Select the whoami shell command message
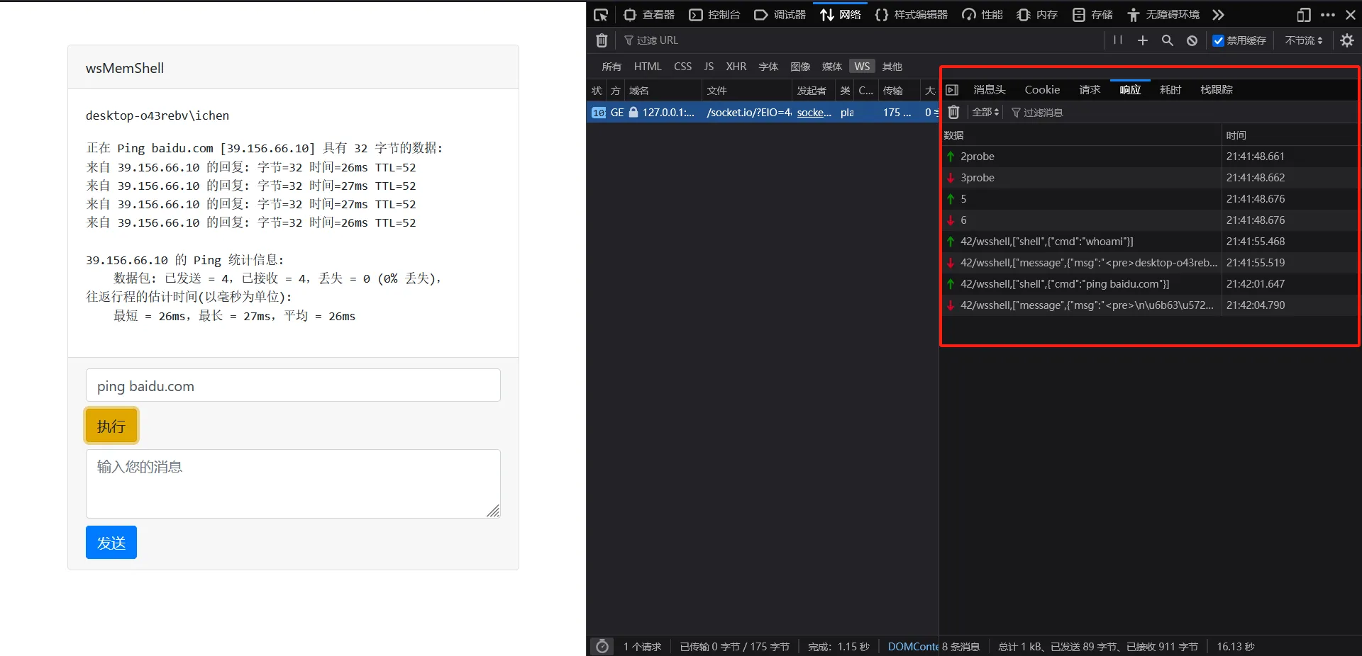The width and height of the screenshot is (1362, 656). pyautogui.click(x=1149, y=242)
